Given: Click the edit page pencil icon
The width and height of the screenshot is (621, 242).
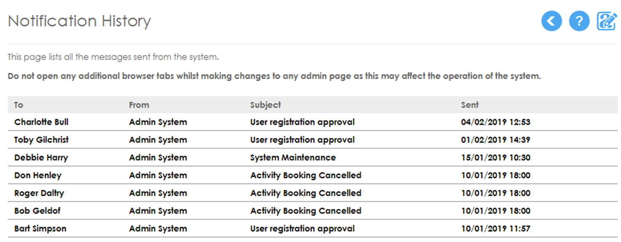Looking at the screenshot, I should (x=607, y=21).
